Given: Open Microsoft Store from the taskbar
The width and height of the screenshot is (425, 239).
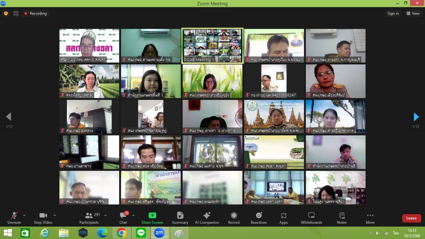Looking at the screenshot, I should click(25, 233).
